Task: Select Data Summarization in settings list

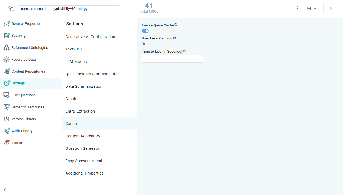Action: [100, 86]
